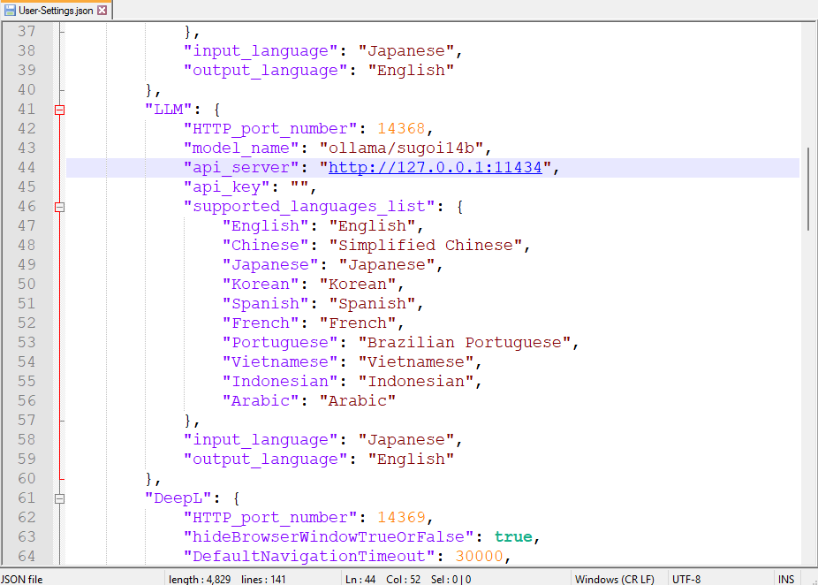Click the "ollama/sugoi14b" model name value
This screenshot has height=585, width=818.
pos(402,148)
